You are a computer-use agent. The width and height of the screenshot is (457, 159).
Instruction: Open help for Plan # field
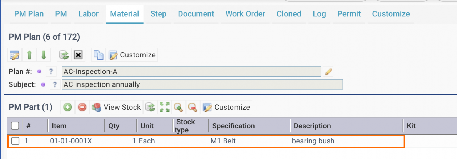51,72
